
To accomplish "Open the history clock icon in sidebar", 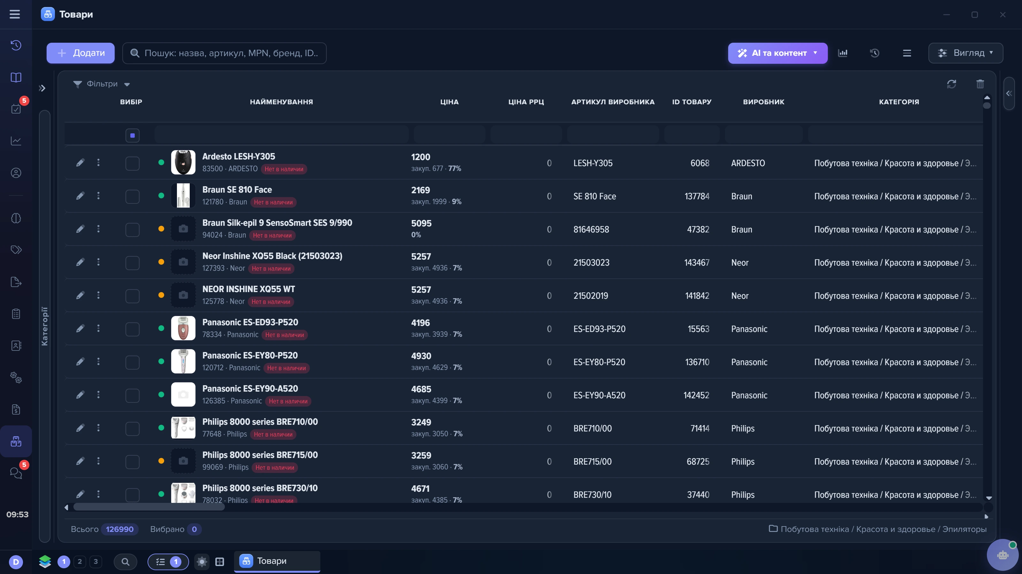I will coord(16,45).
